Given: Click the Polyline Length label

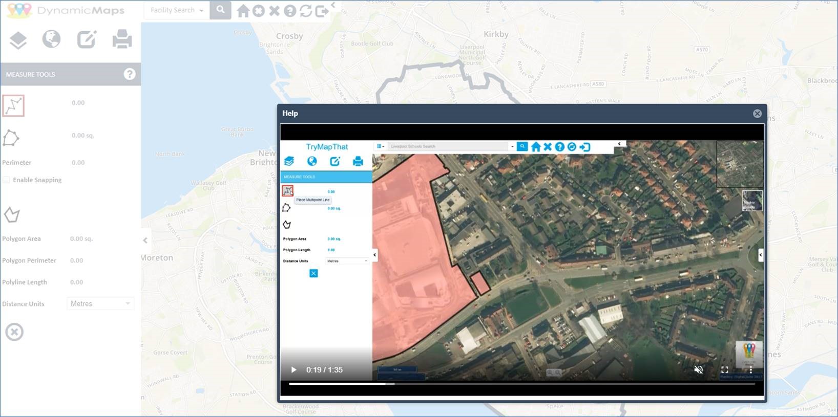Looking at the screenshot, I should [25, 282].
